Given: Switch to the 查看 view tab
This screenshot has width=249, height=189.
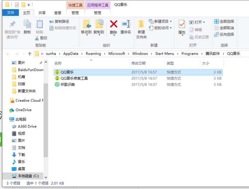Looking at the screenshot, I should [x=58, y=13].
